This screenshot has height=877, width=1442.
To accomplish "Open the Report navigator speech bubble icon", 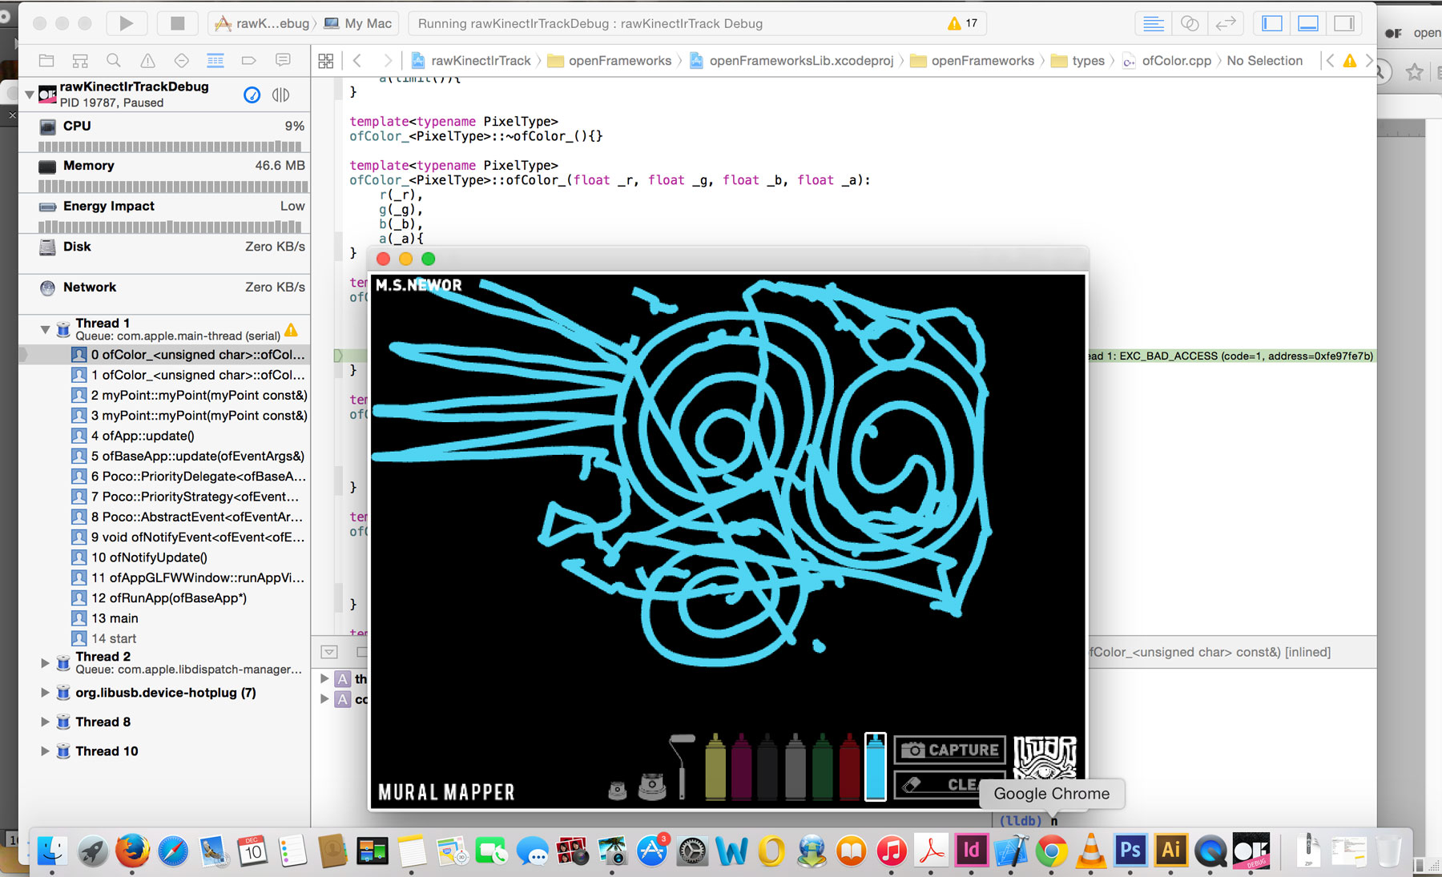I will pyautogui.click(x=283, y=60).
